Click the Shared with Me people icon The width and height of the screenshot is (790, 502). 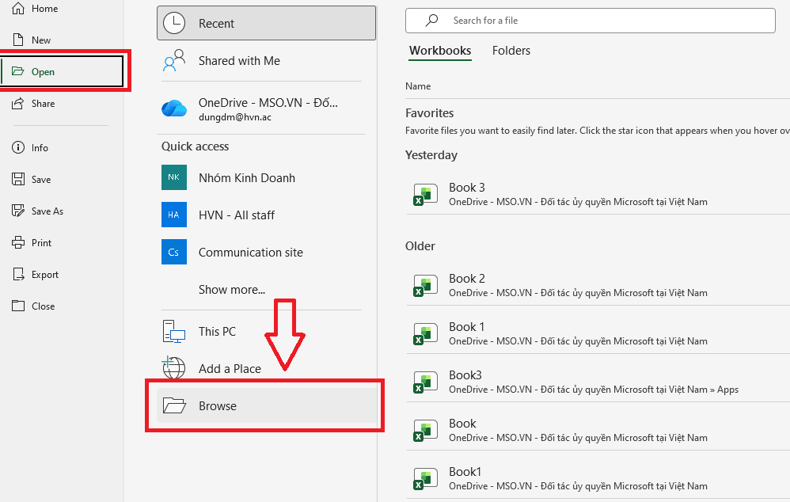(x=174, y=60)
